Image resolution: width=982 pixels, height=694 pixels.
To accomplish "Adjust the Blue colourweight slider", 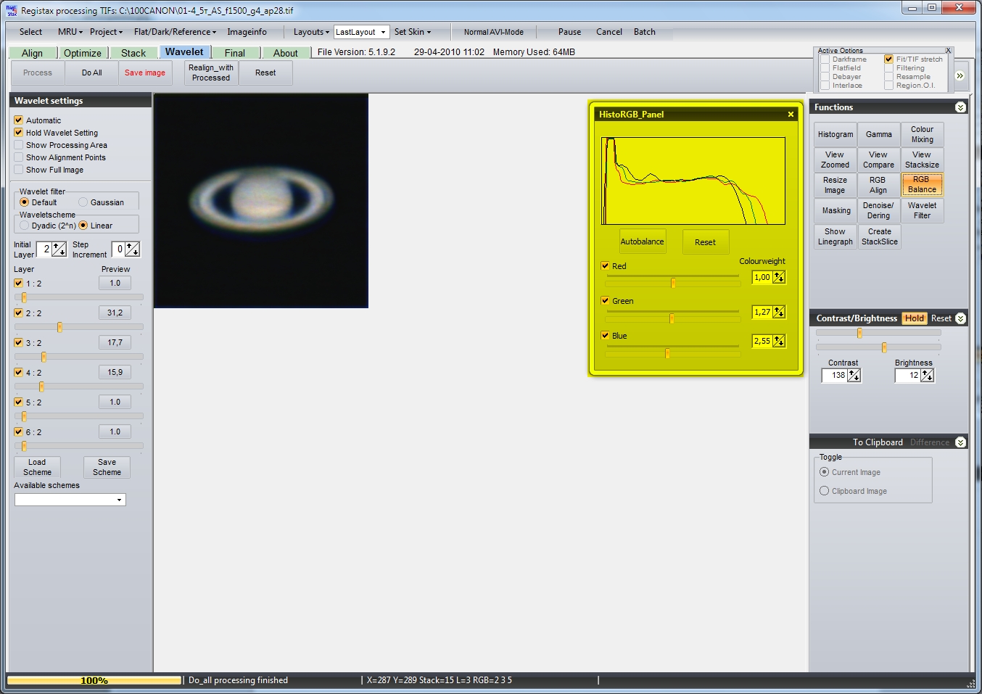I will [667, 354].
